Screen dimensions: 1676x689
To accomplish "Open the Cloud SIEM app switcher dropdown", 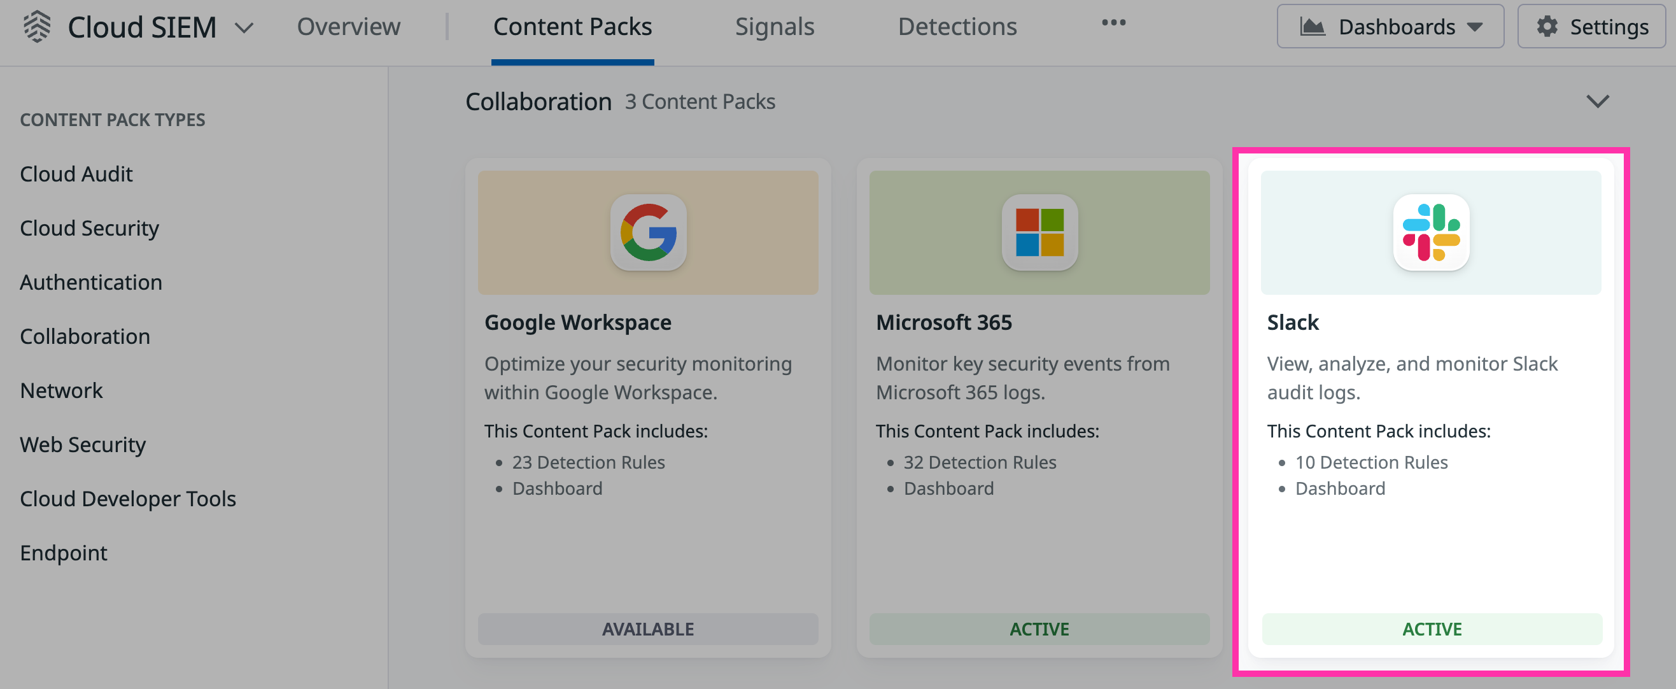I will point(245,29).
